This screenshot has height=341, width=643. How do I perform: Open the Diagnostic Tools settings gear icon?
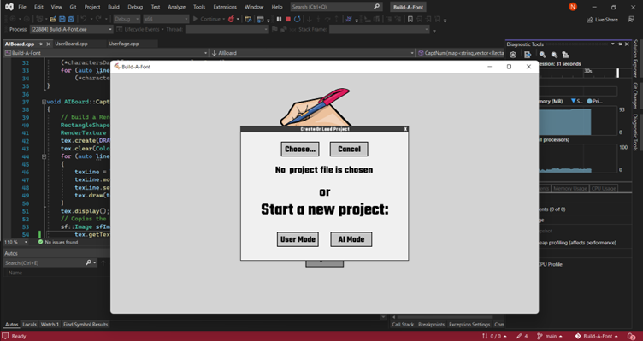tap(513, 55)
